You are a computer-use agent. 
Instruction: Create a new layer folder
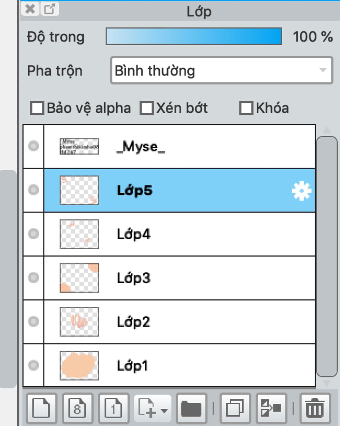(191, 408)
